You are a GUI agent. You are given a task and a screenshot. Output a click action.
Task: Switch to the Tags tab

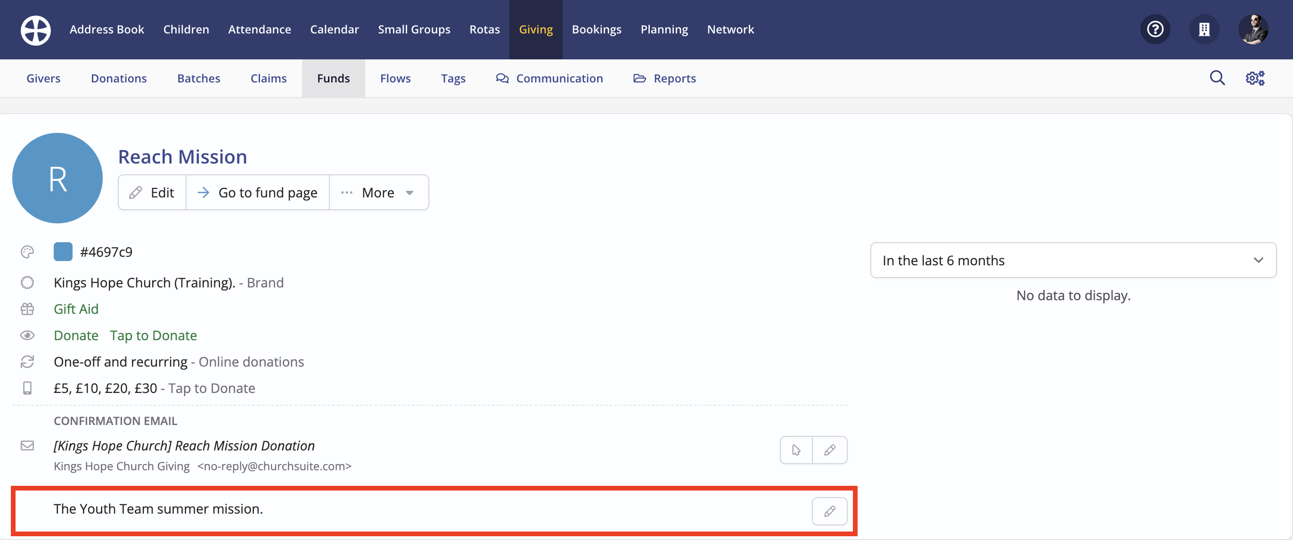pyautogui.click(x=453, y=78)
